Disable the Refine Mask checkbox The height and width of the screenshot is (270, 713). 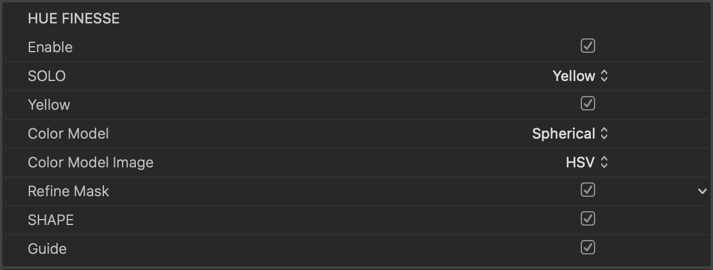tap(587, 190)
